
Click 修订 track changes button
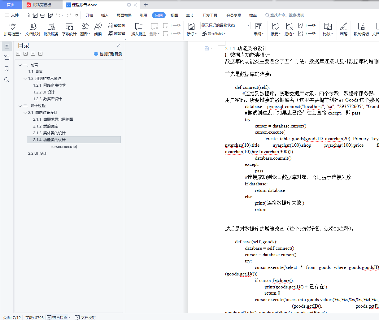pos(191,29)
